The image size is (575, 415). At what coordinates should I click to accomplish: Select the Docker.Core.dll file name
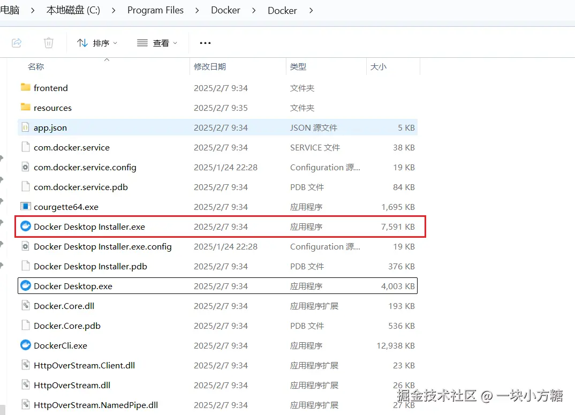coord(64,306)
